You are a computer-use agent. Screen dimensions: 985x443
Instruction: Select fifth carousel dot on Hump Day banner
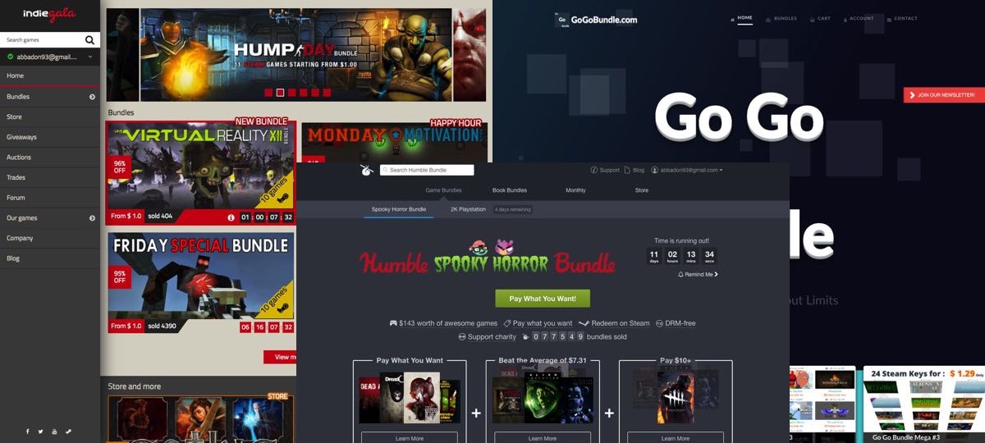click(314, 93)
